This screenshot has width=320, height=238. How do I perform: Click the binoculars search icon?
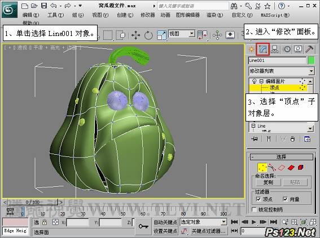click(234, 6)
